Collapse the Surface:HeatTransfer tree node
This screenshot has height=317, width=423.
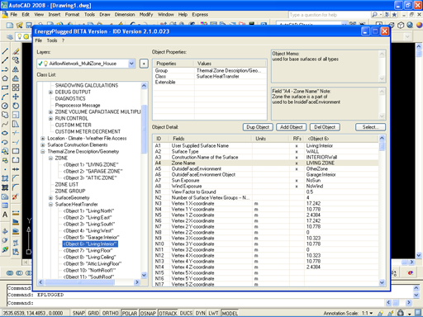click(50, 205)
